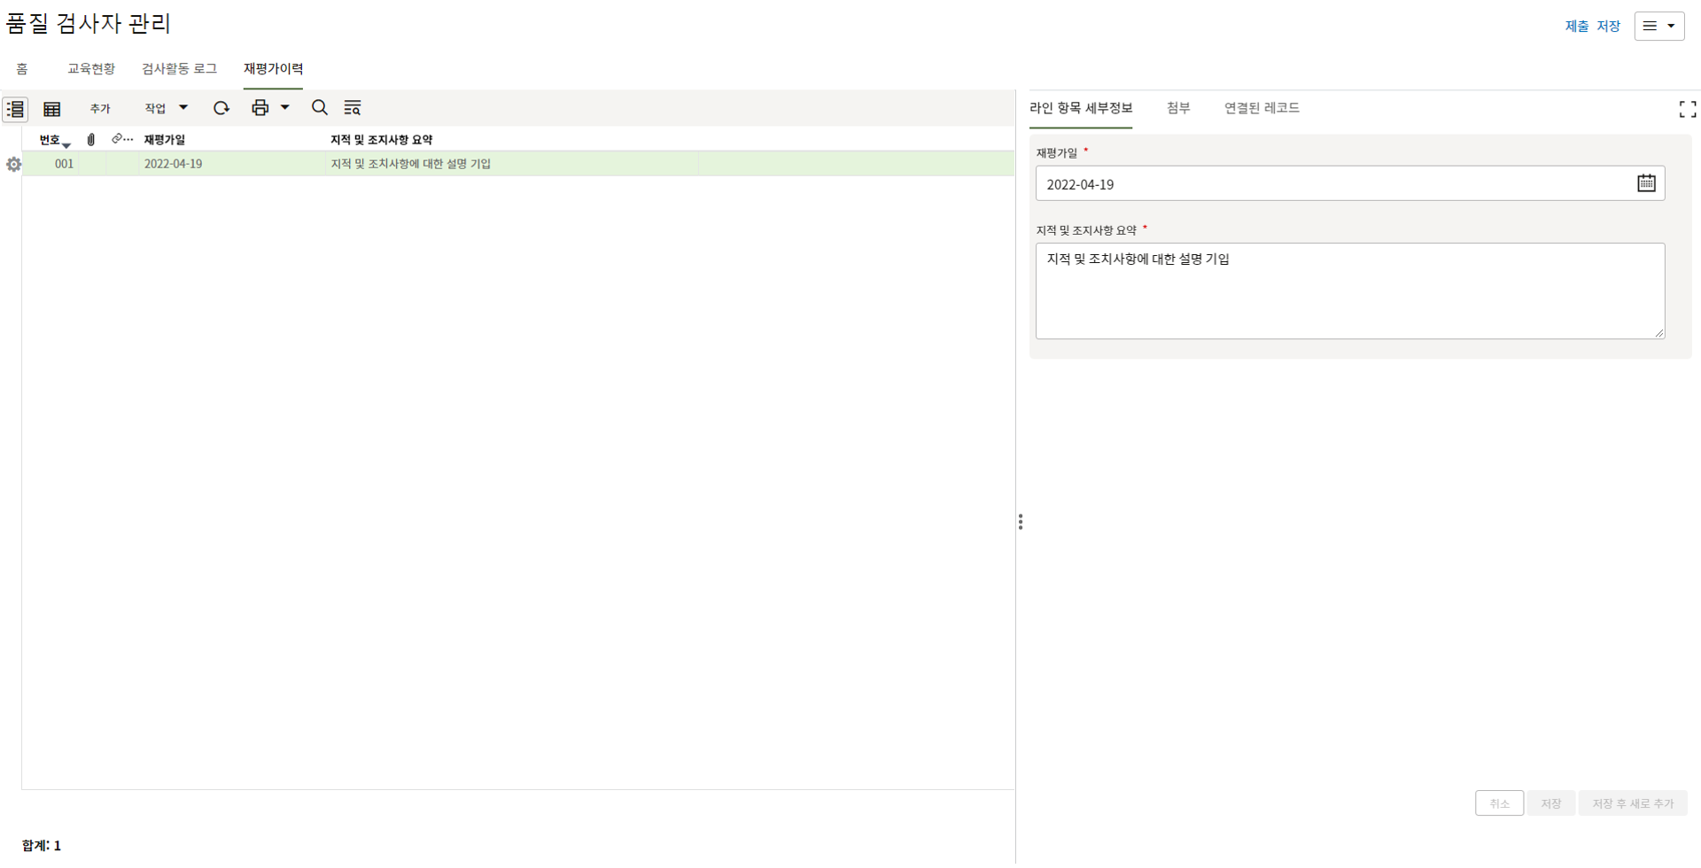Image resolution: width=1701 pixels, height=868 pixels.
Task: Sort by the 번호 column header
Action: pyautogui.click(x=50, y=140)
